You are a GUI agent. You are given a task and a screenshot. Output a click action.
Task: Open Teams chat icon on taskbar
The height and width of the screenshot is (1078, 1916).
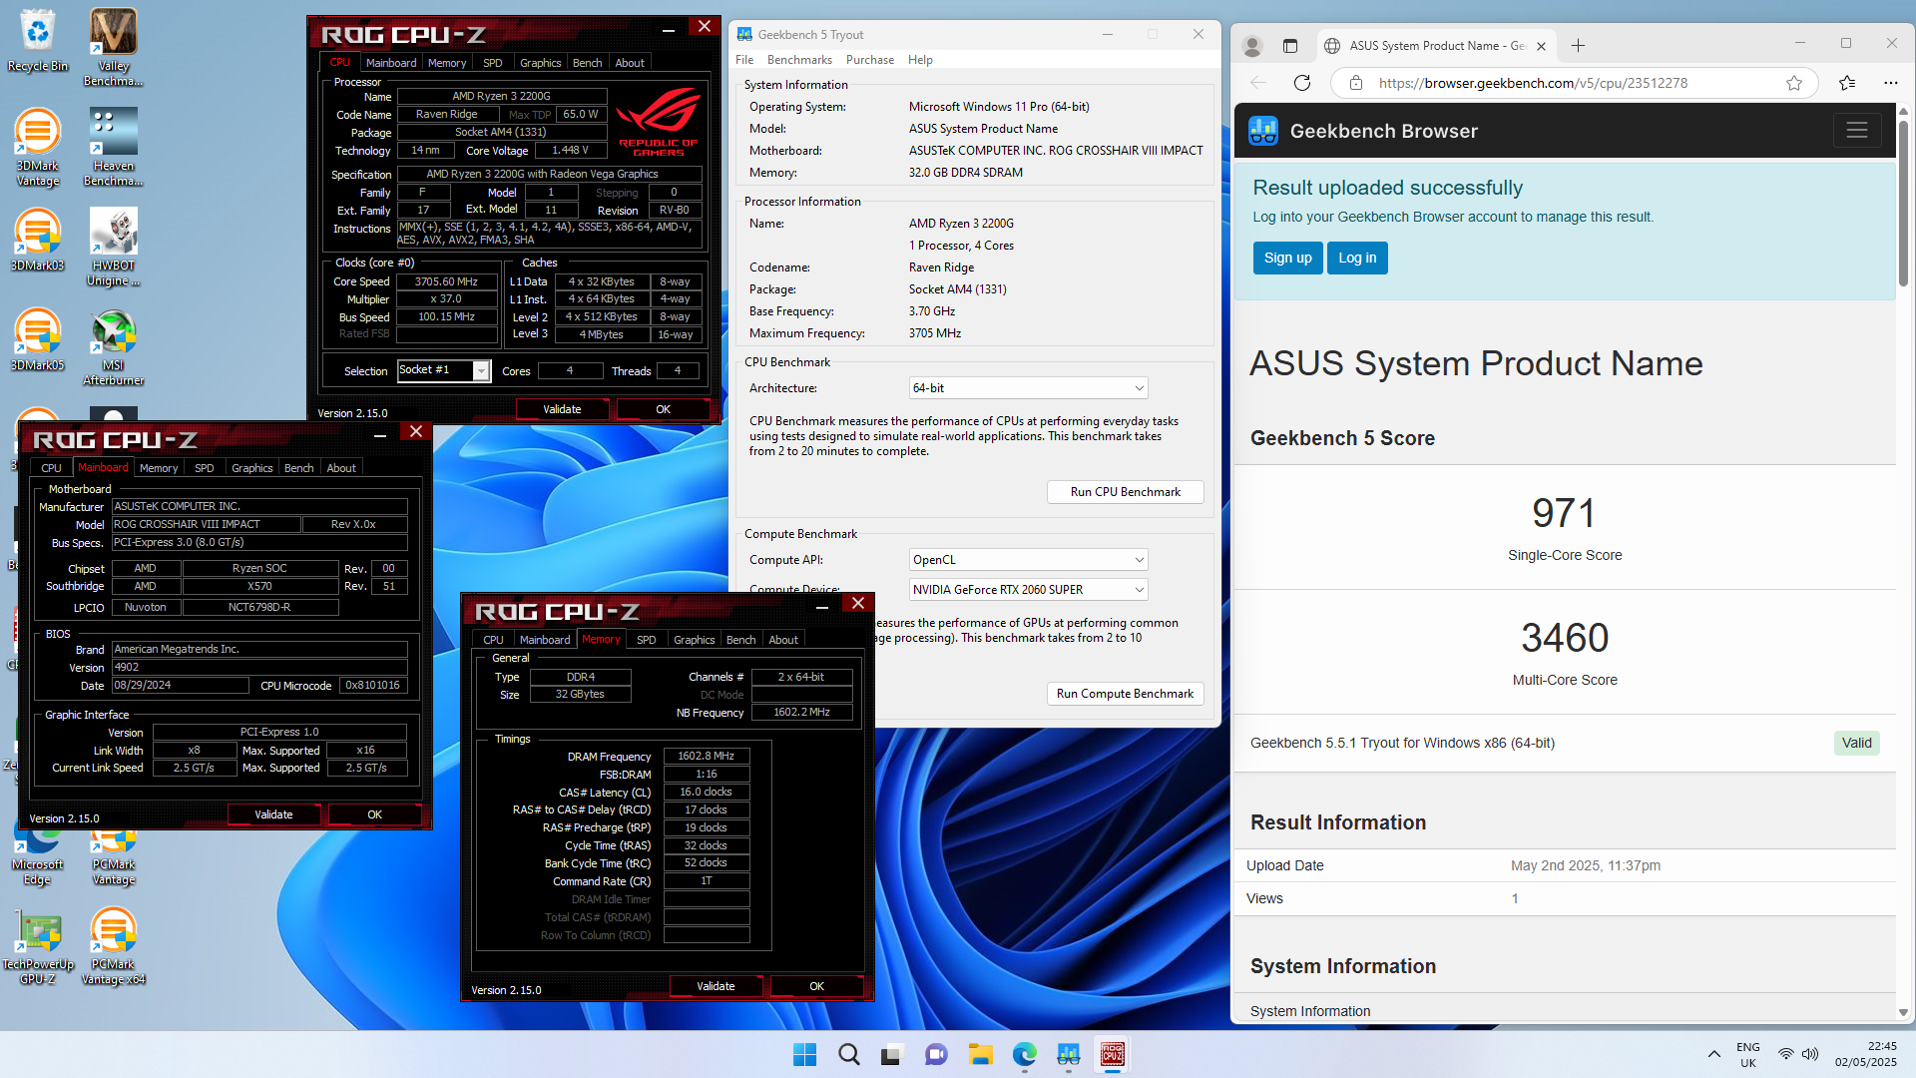pyautogui.click(x=936, y=1054)
